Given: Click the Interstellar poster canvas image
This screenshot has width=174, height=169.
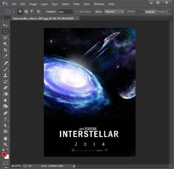Looking at the screenshot, I should coord(90,92).
